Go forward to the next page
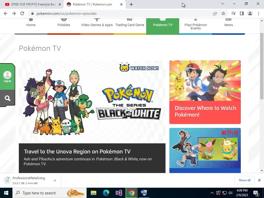This screenshot has height=198, width=264. click(14, 13)
